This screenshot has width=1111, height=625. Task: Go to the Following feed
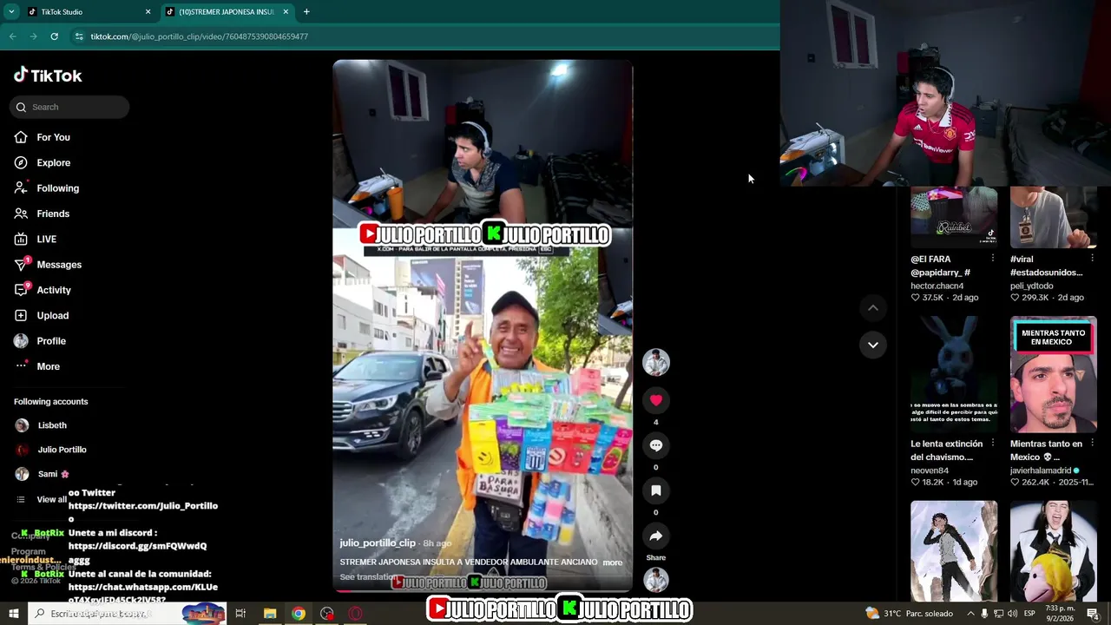[x=46, y=188]
